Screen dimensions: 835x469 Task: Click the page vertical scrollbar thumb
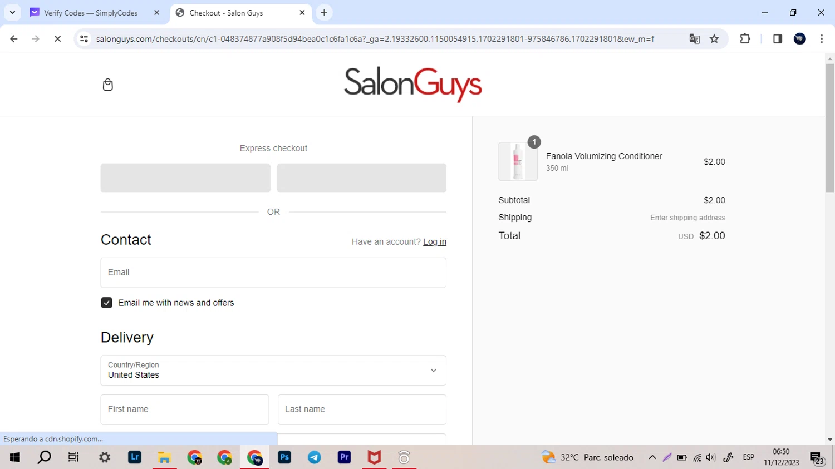[x=830, y=128]
